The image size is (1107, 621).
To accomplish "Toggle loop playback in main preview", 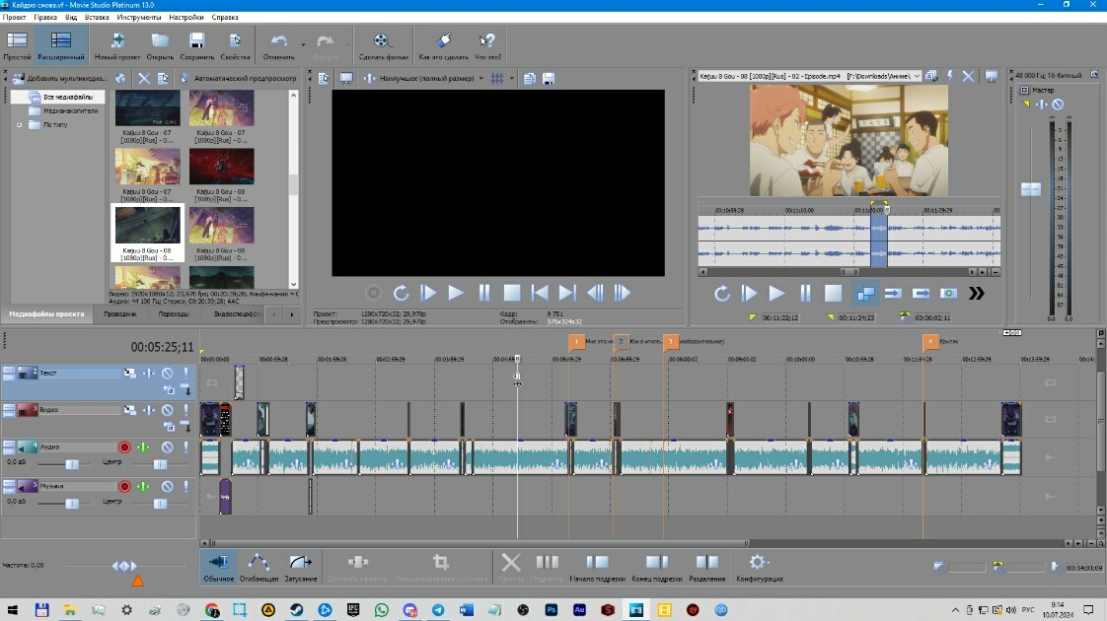I will (x=401, y=292).
